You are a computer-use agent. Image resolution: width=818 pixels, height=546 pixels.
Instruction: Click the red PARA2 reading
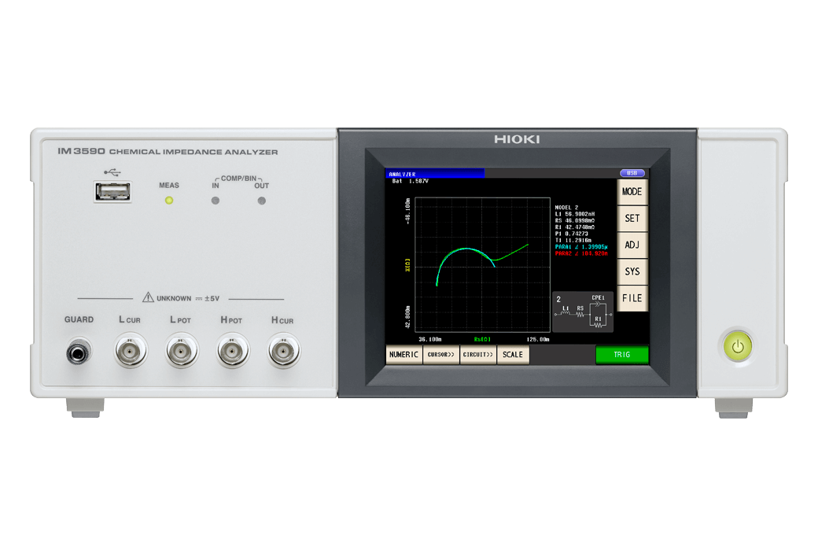click(581, 253)
